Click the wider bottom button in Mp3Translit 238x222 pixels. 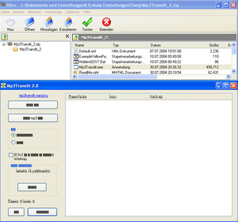[42, 212]
